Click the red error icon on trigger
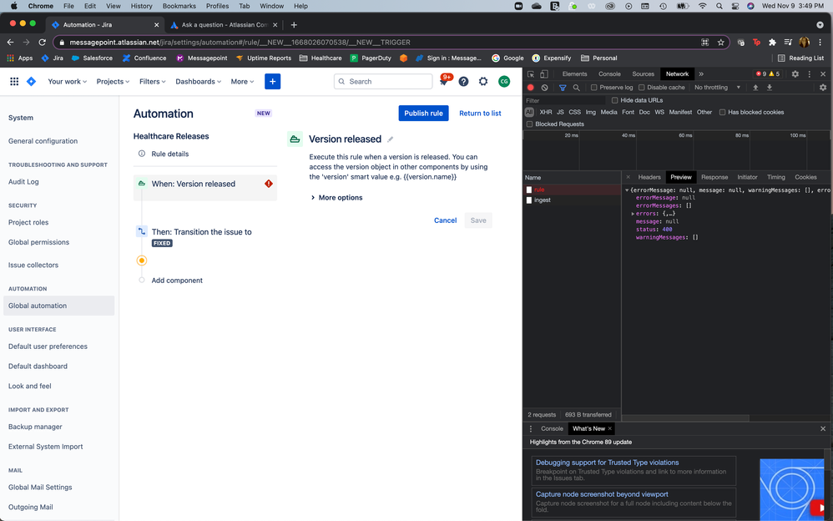833x521 pixels. [269, 184]
